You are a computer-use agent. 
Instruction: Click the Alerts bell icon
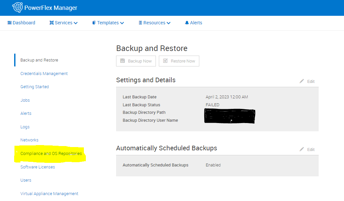[x=186, y=23]
